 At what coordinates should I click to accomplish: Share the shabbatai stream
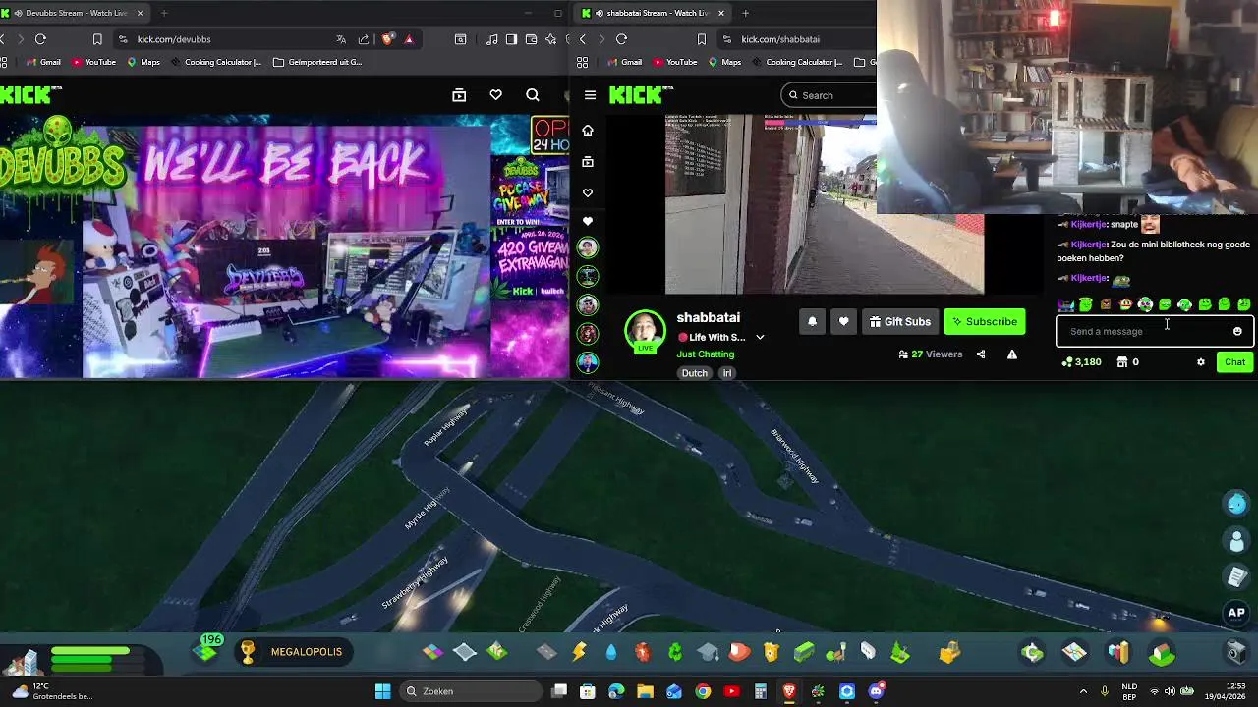[981, 354]
